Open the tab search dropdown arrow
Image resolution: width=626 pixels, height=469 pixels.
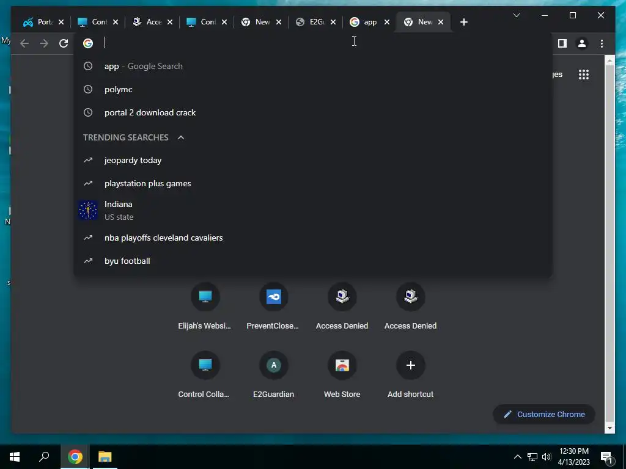click(516, 15)
